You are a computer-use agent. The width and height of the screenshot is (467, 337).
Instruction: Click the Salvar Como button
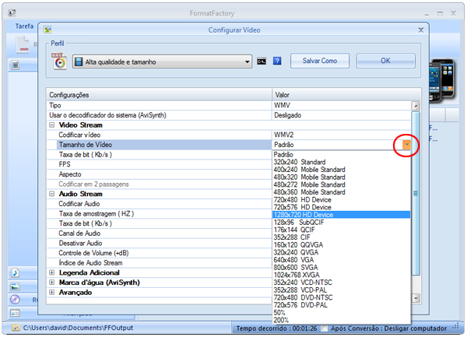[320, 61]
